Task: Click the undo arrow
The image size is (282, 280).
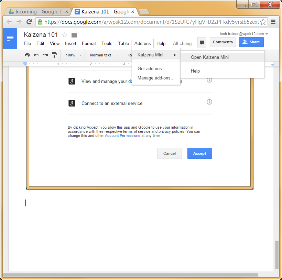Action: (x=36, y=55)
